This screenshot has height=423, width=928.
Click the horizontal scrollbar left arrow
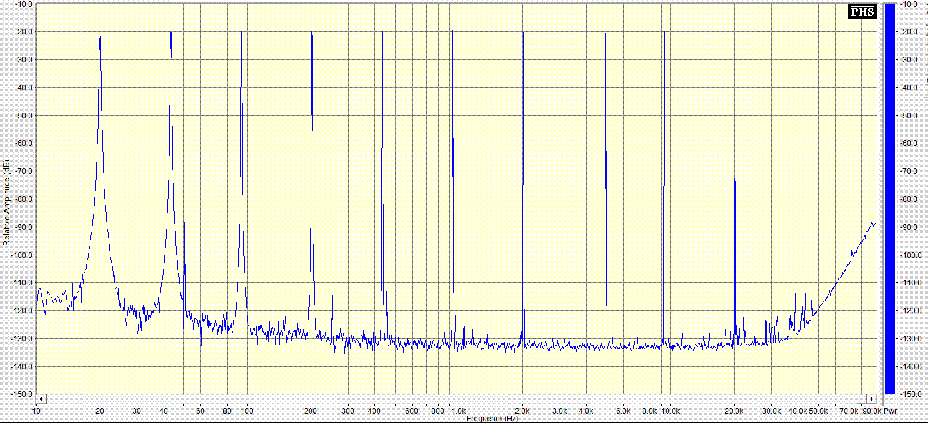click(41, 399)
